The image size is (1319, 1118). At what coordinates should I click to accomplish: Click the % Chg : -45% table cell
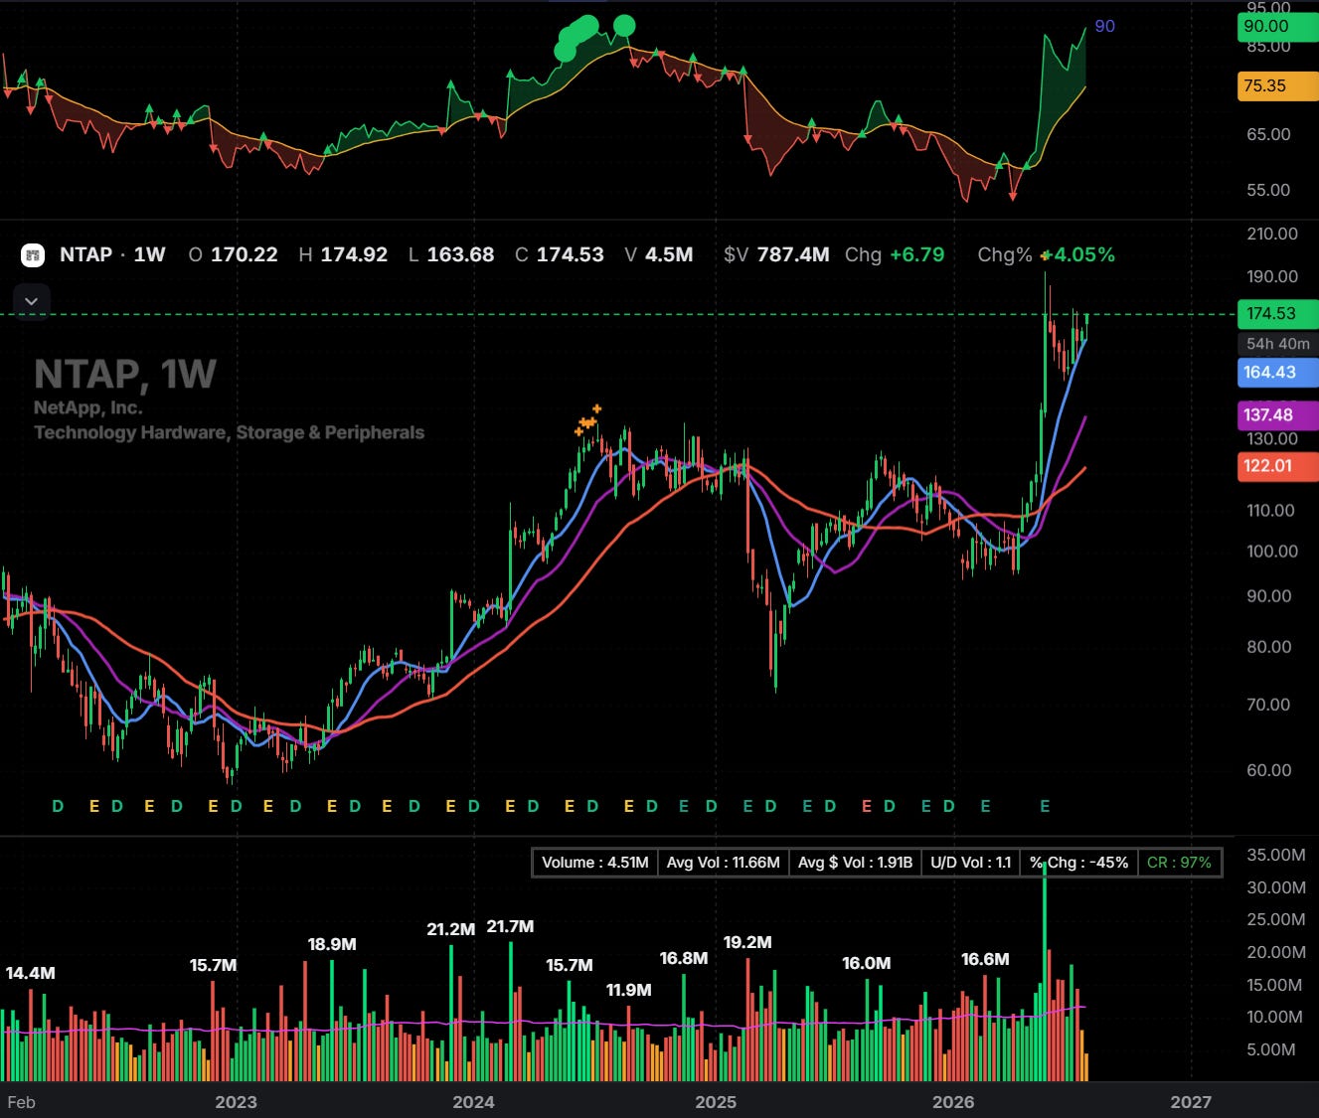1079,863
